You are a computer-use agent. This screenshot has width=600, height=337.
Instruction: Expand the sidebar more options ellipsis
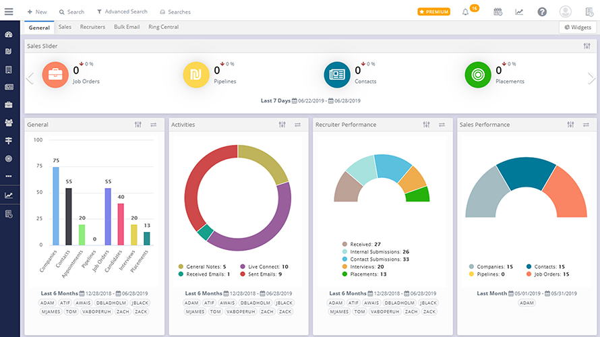click(x=9, y=176)
